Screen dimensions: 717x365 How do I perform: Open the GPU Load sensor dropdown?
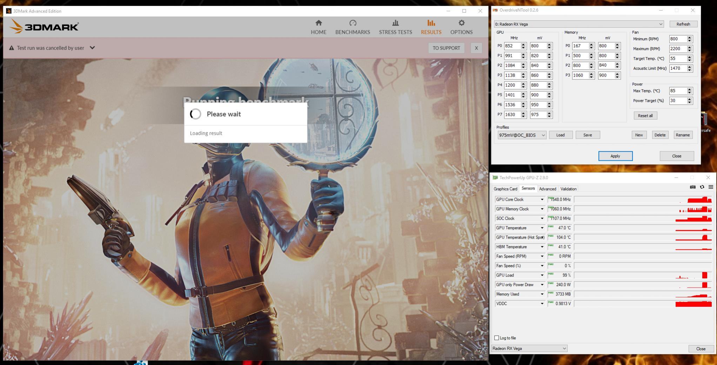pos(542,275)
